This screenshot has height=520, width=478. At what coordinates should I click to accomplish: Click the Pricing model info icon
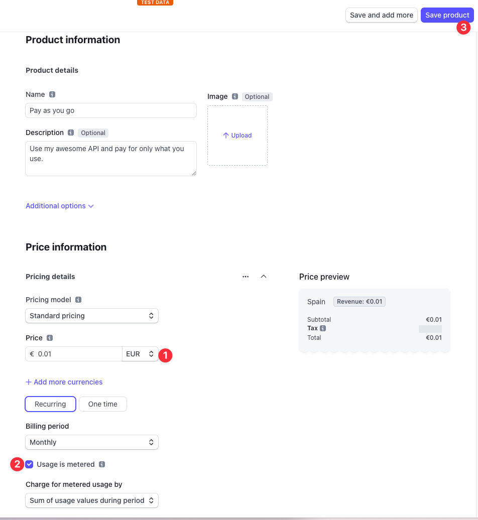pos(78,300)
